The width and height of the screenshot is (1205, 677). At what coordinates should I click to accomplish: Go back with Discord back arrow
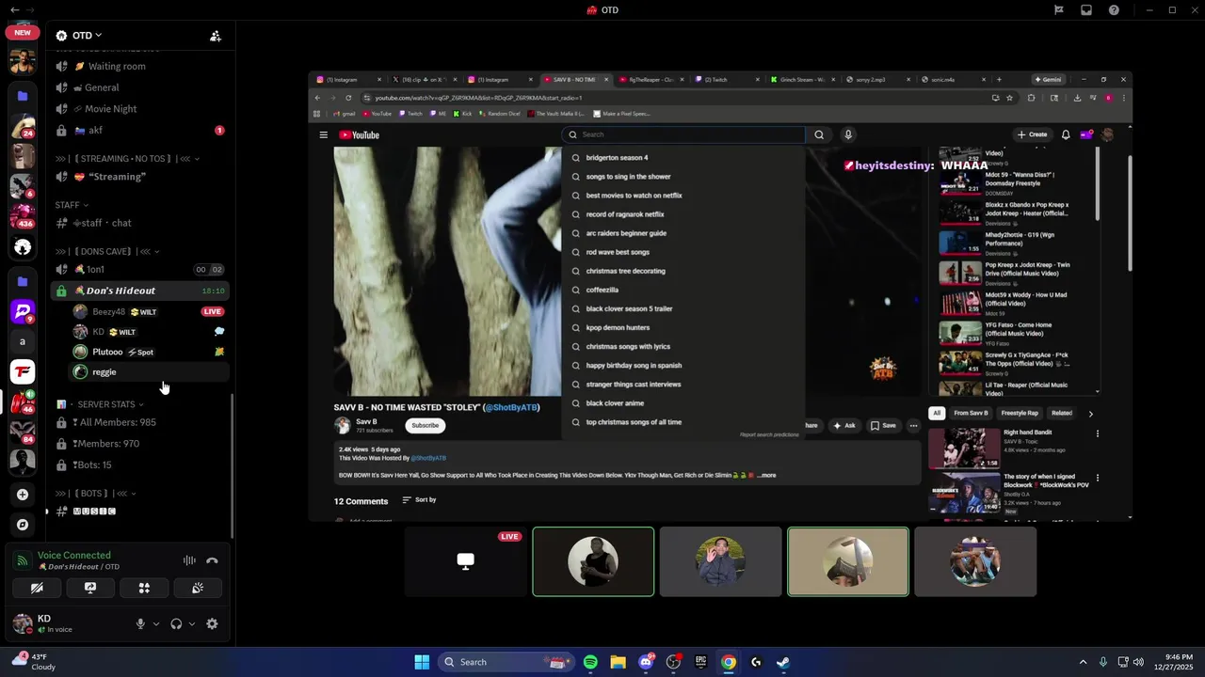coord(15,10)
